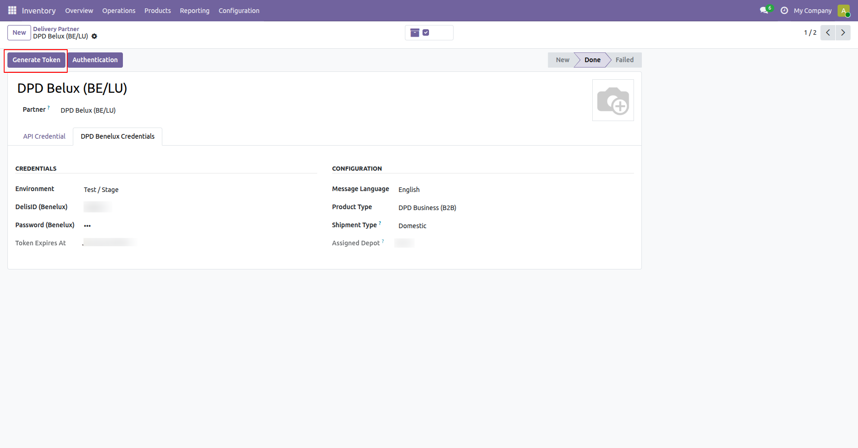Upload an image via camera placeholder
Viewport: 858px width, 448px height.
point(613,100)
